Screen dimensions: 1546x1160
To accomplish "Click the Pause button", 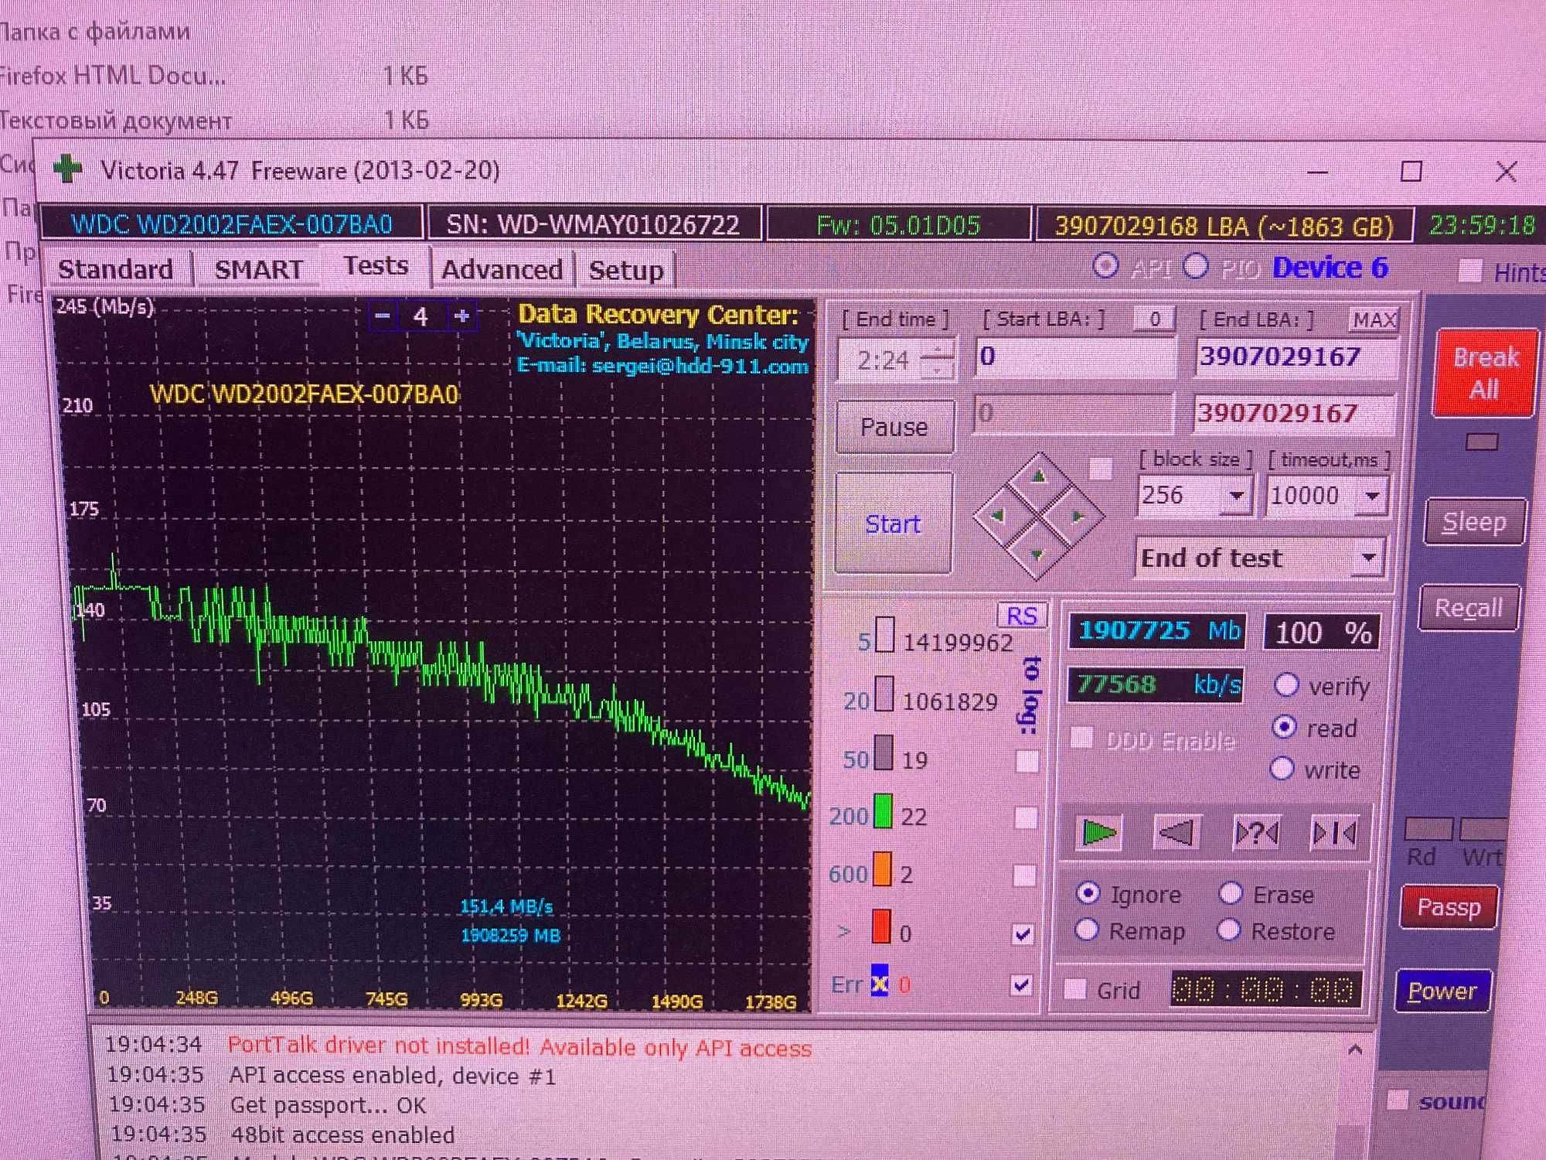I will [x=894, y=427].
